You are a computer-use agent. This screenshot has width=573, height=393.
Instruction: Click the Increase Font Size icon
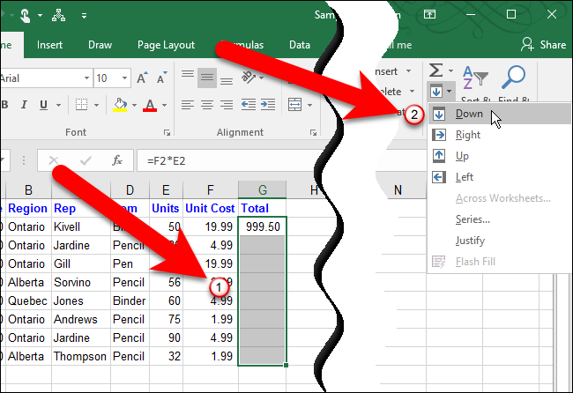click(x=142, y=78)
